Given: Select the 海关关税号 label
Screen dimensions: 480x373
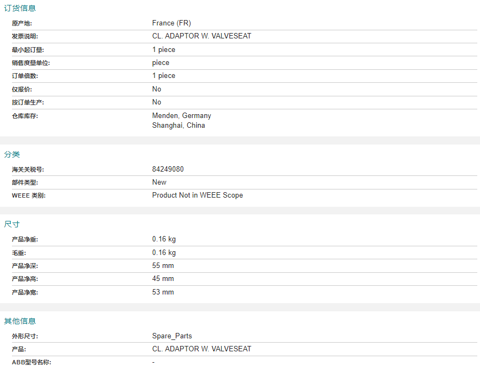Looking at the screenshot, I should pos(28,169).
